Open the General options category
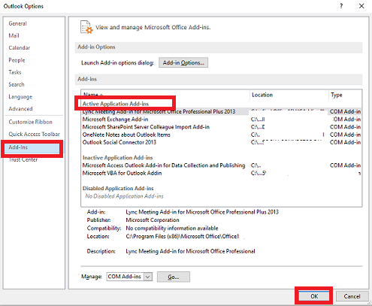This screenshot has width=372, height=306. tap(17, 23)
